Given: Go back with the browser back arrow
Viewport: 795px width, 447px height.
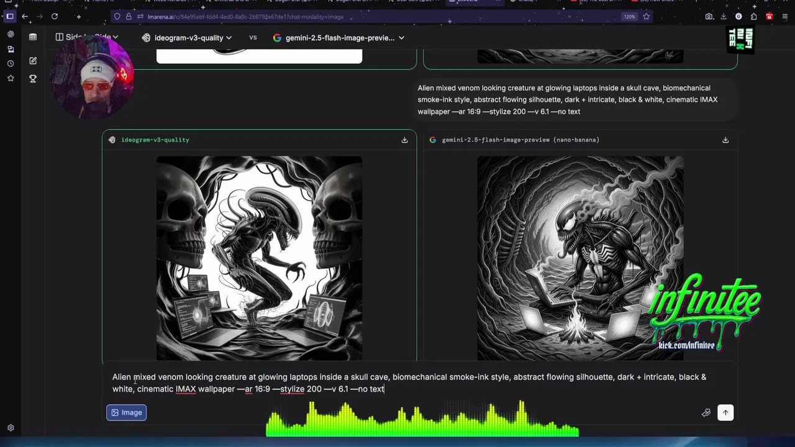Looking at the screenshot, I should pos(25,17).
